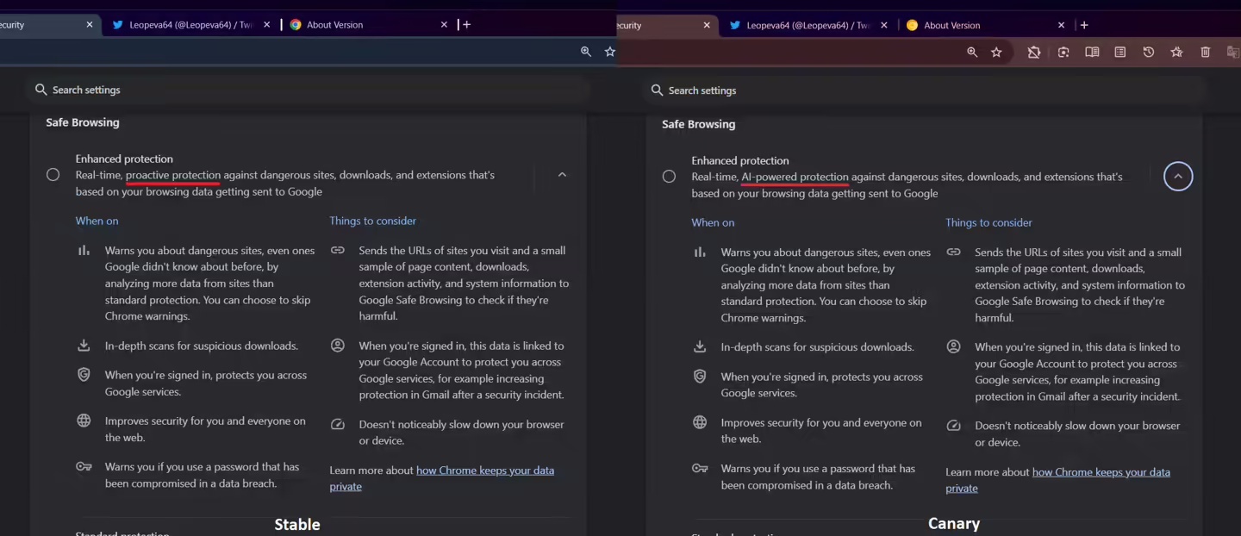Viewport: 1241px width, 536px height.
Task: Open the extensions icon in Canary toolbar
Action: 1033,53
